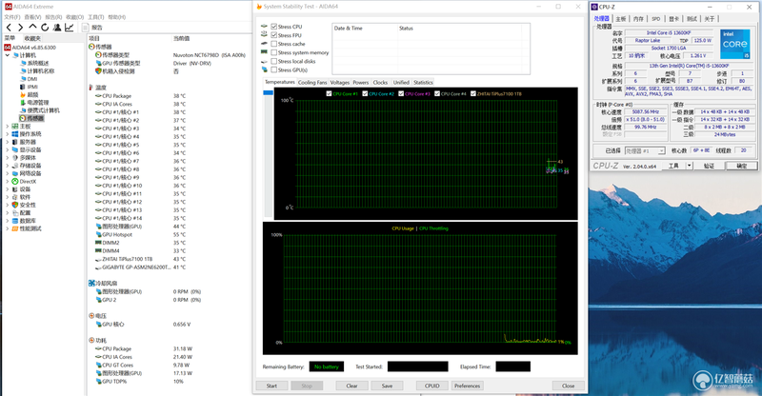Open 内存 tab in CPU-Z
Viewport: 762px width, 396px height.
(638, 19)
